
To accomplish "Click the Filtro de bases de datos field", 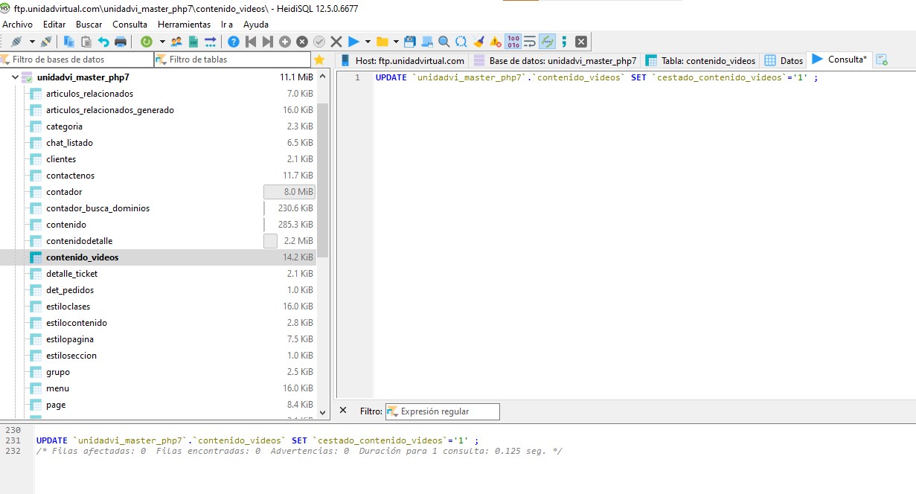I will point(77,60).
